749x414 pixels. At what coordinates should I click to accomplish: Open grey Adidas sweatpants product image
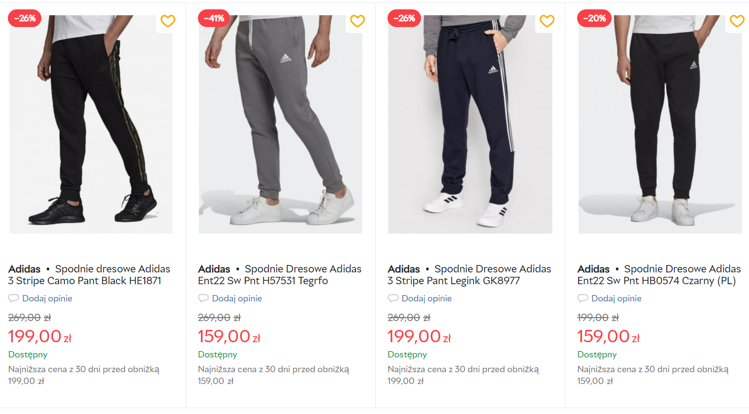click(281, 125)
